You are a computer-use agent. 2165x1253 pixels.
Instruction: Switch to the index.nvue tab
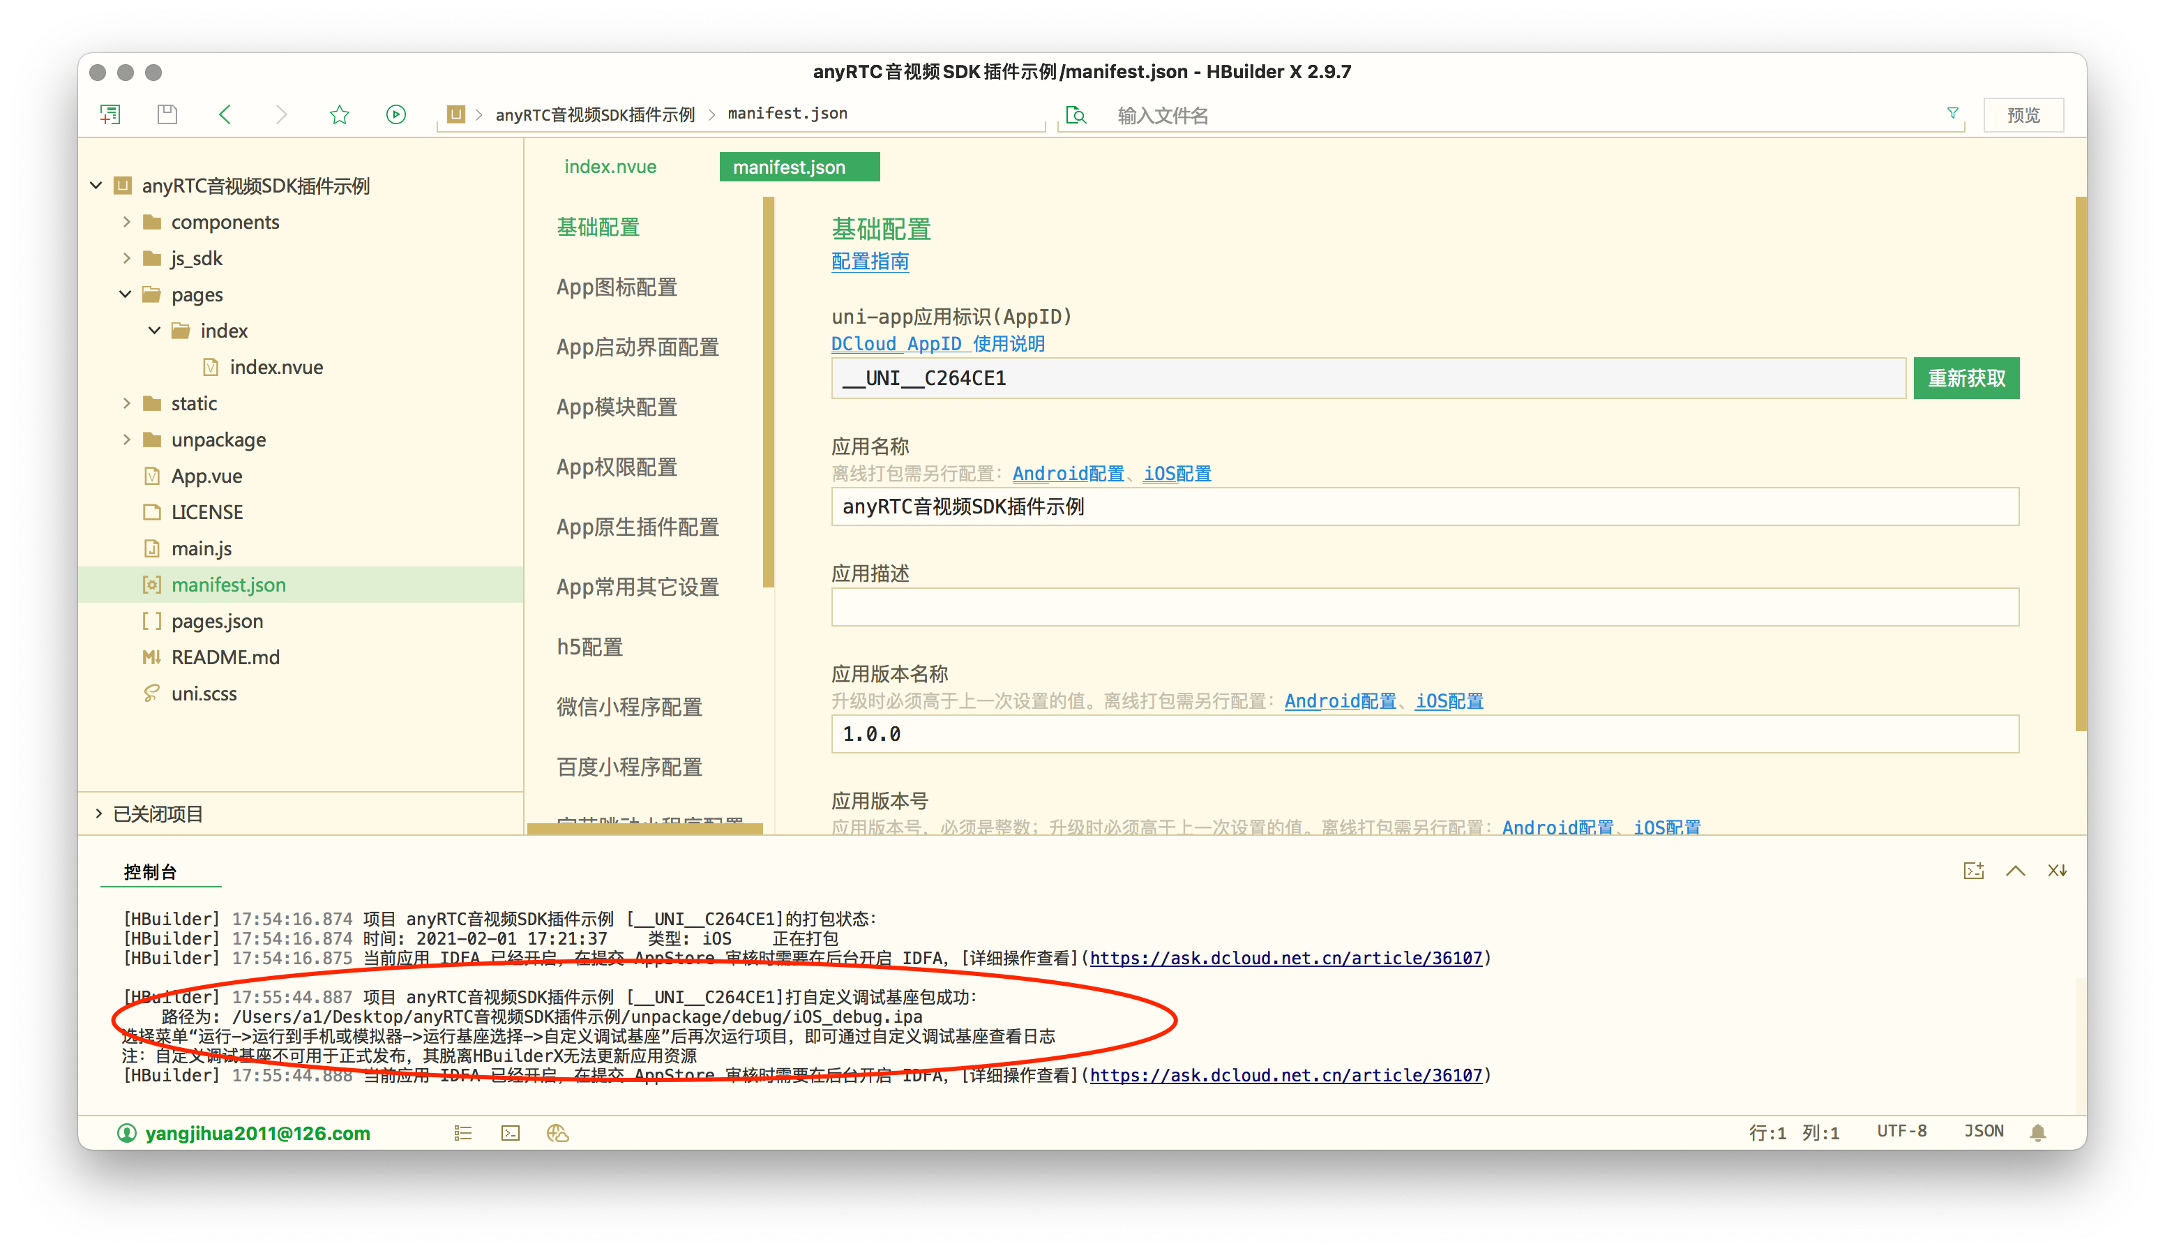[609, 166]
